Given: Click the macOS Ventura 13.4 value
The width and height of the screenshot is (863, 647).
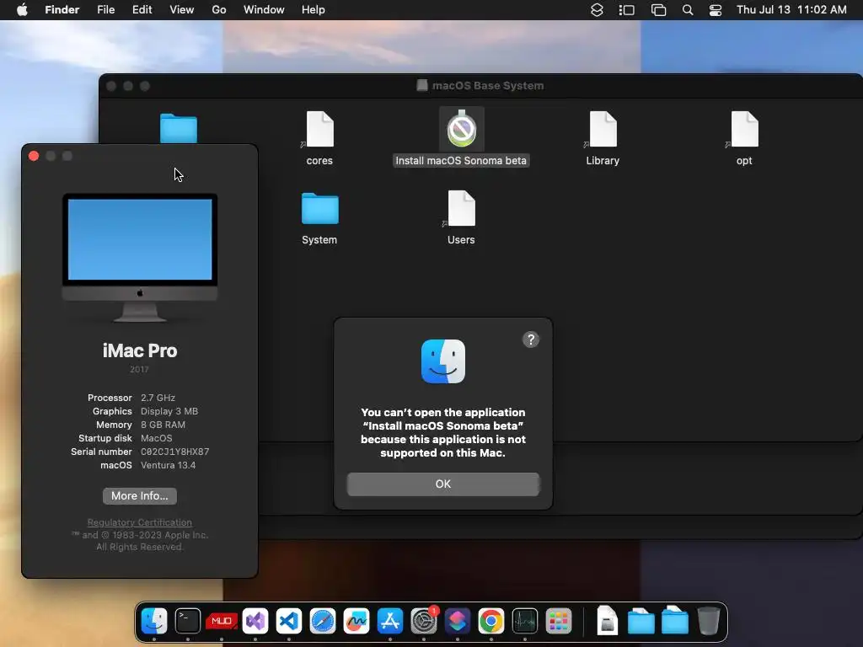Looking at the screenshot, I should click(168, 465).
